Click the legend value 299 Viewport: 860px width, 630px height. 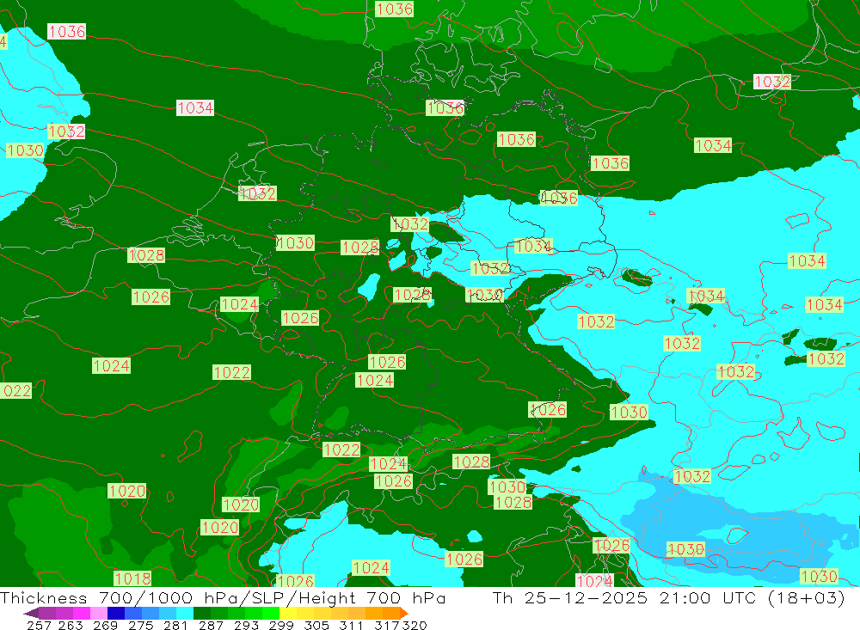click(x=281, y=625)
